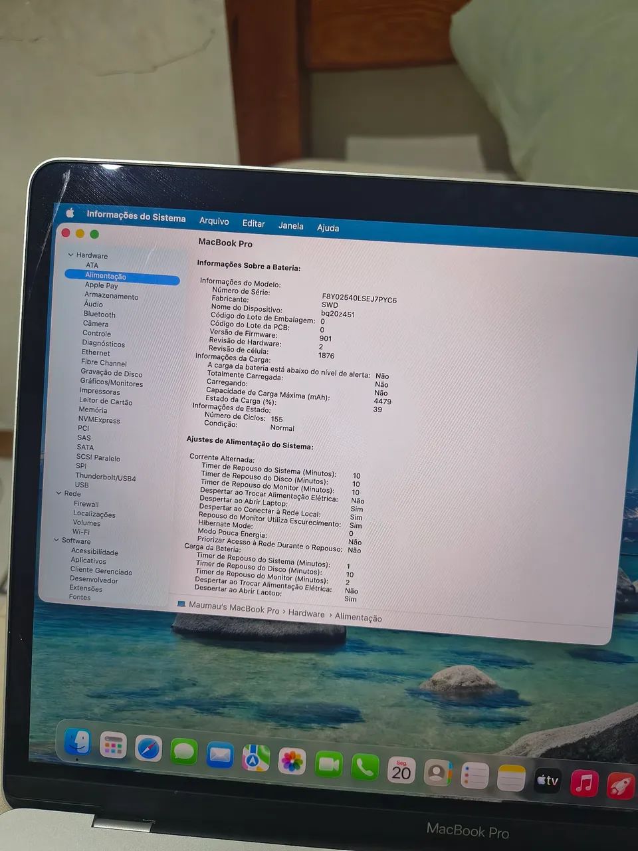Open the green Phone icon in the Dock
Viewport: 638px width, 851px height.
[x=364, y=768]
